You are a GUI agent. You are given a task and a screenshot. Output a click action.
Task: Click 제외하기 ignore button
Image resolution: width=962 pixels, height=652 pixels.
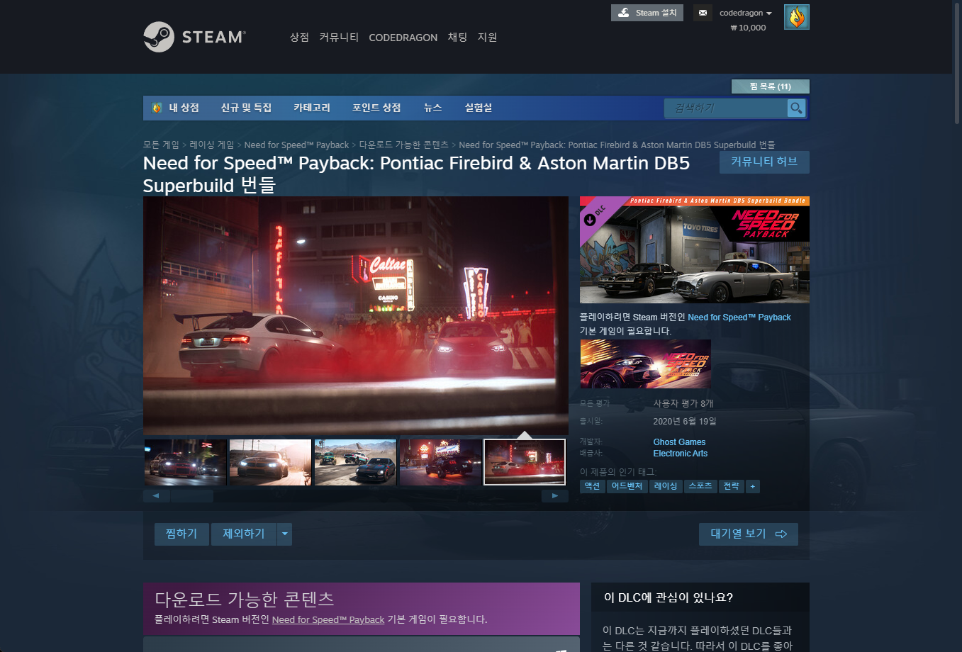click(244, 534)
